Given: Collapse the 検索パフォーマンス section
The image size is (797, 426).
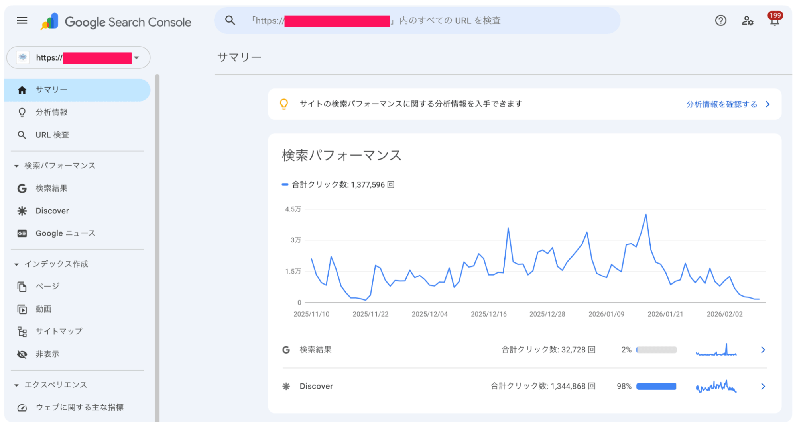Looking at the screenshot, I should tap(16, 165).
